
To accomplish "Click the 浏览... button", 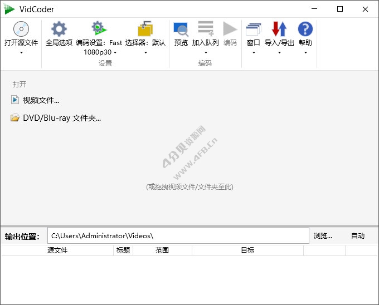I will tap(323, 236).
